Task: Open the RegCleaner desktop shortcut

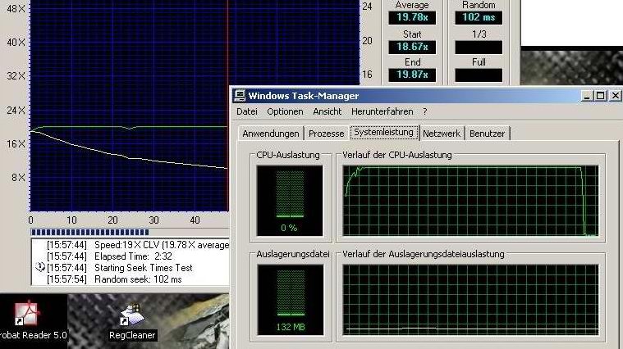Action: click(132, 322)
